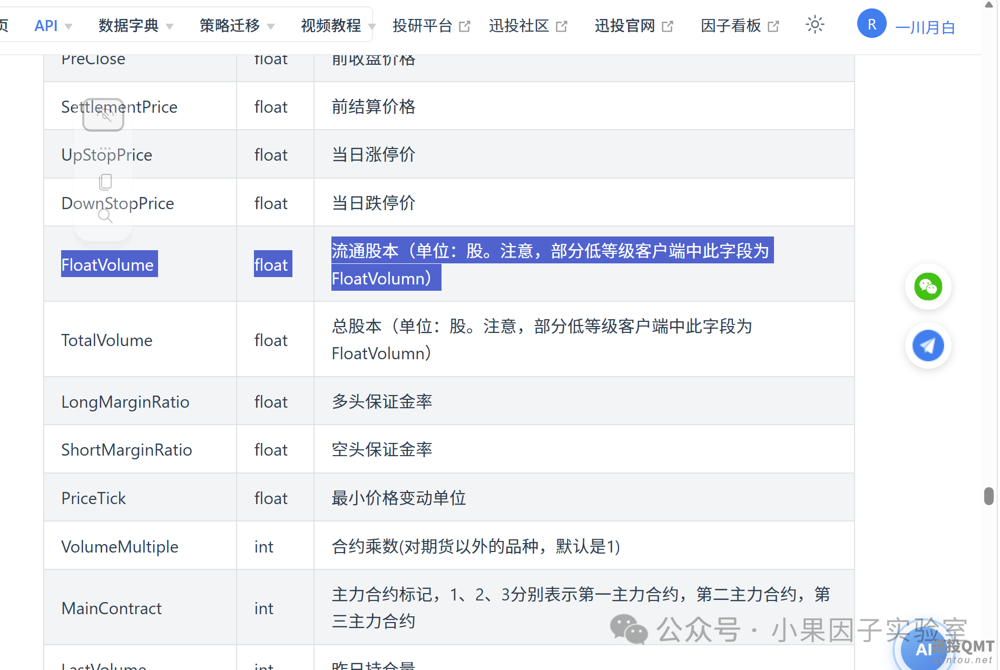Expand the API dropdown menu
Screen dimensions: 1000x670
pos(53,25)
